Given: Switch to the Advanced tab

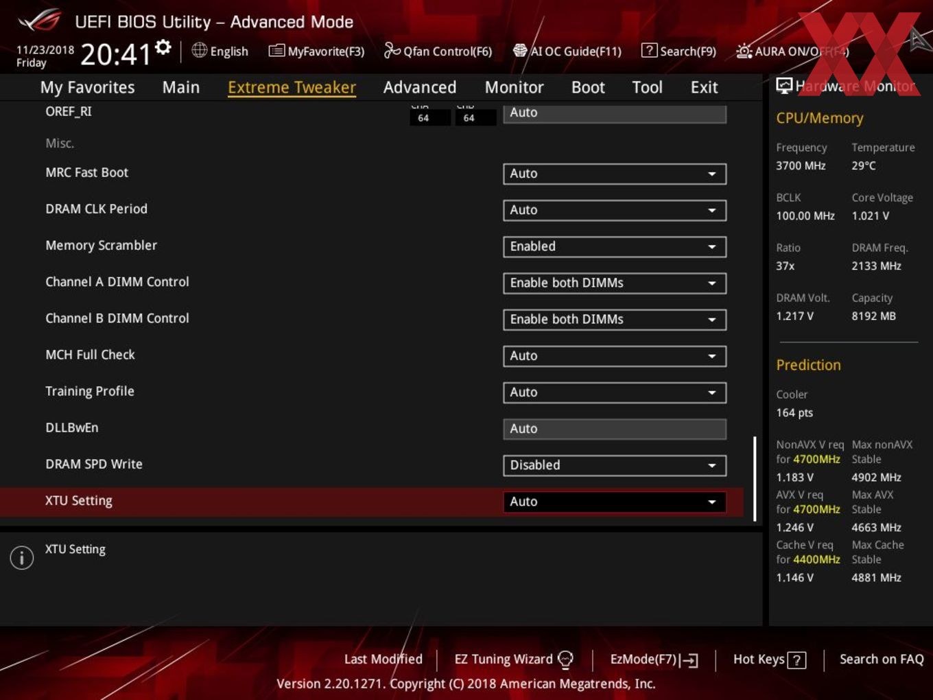Looking at the screenshot, I should click(x=420, y=87).
